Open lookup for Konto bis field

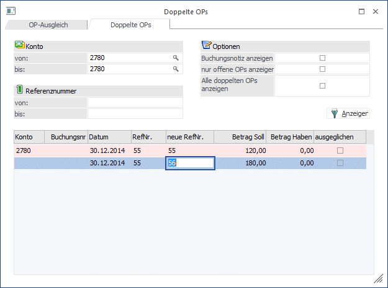176,69
